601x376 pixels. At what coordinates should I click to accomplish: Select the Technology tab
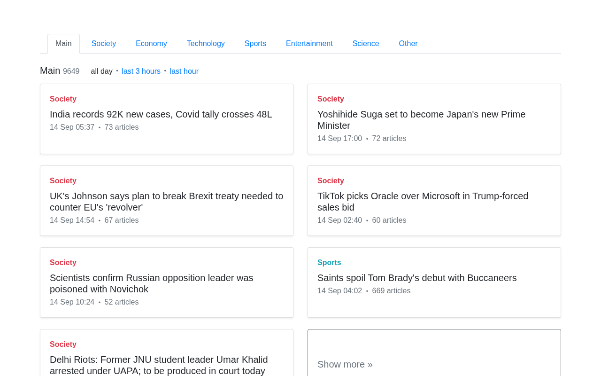pos(206,44)
